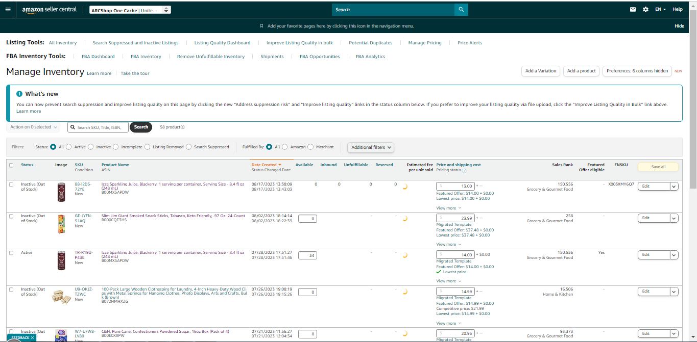Select Inactive status filter radio
The image size is (697, 342).
91,147
